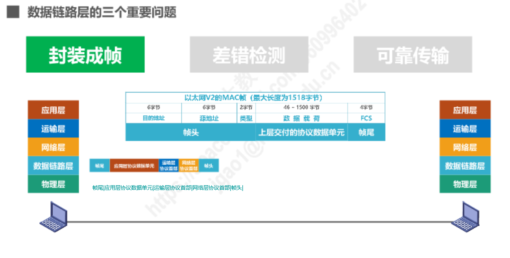Click the small orange 网络层协议首部 block
Viewport: 510px width, 258px height.
[x=188, y=166]
